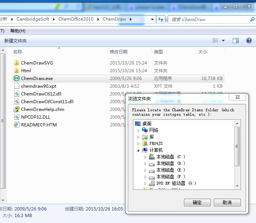This screenshot has height=223, width=256.
Task: Sort by 类型 column header
Action: [158, 52]
